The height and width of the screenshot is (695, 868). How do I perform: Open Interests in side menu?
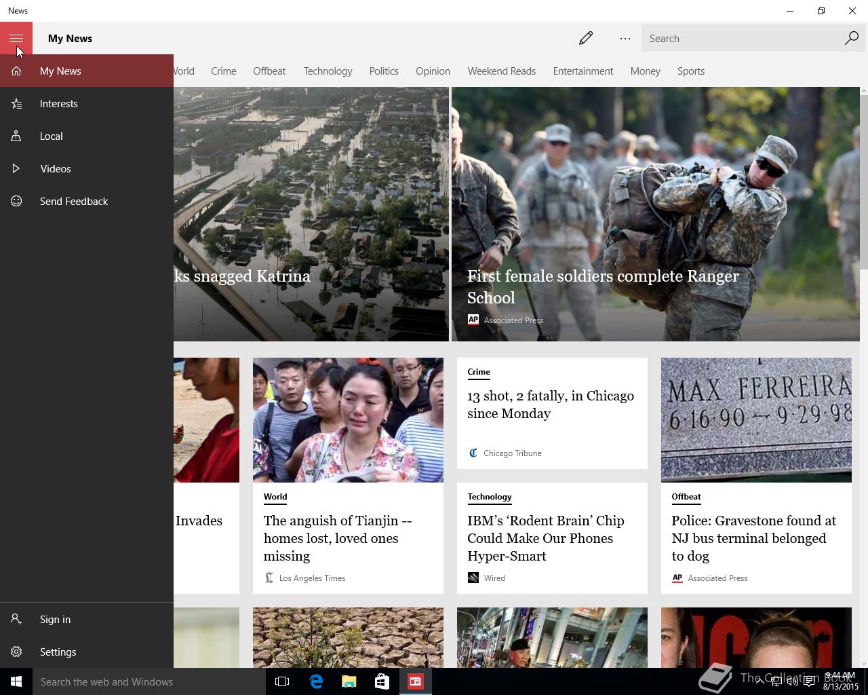point(87,103)
